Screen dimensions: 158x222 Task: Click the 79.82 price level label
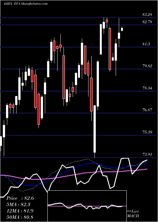click(x=147, y=66)
